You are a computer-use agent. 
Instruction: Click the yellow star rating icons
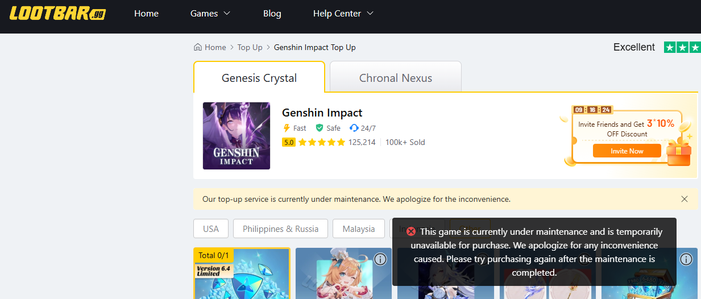click(x=322, y=142)
